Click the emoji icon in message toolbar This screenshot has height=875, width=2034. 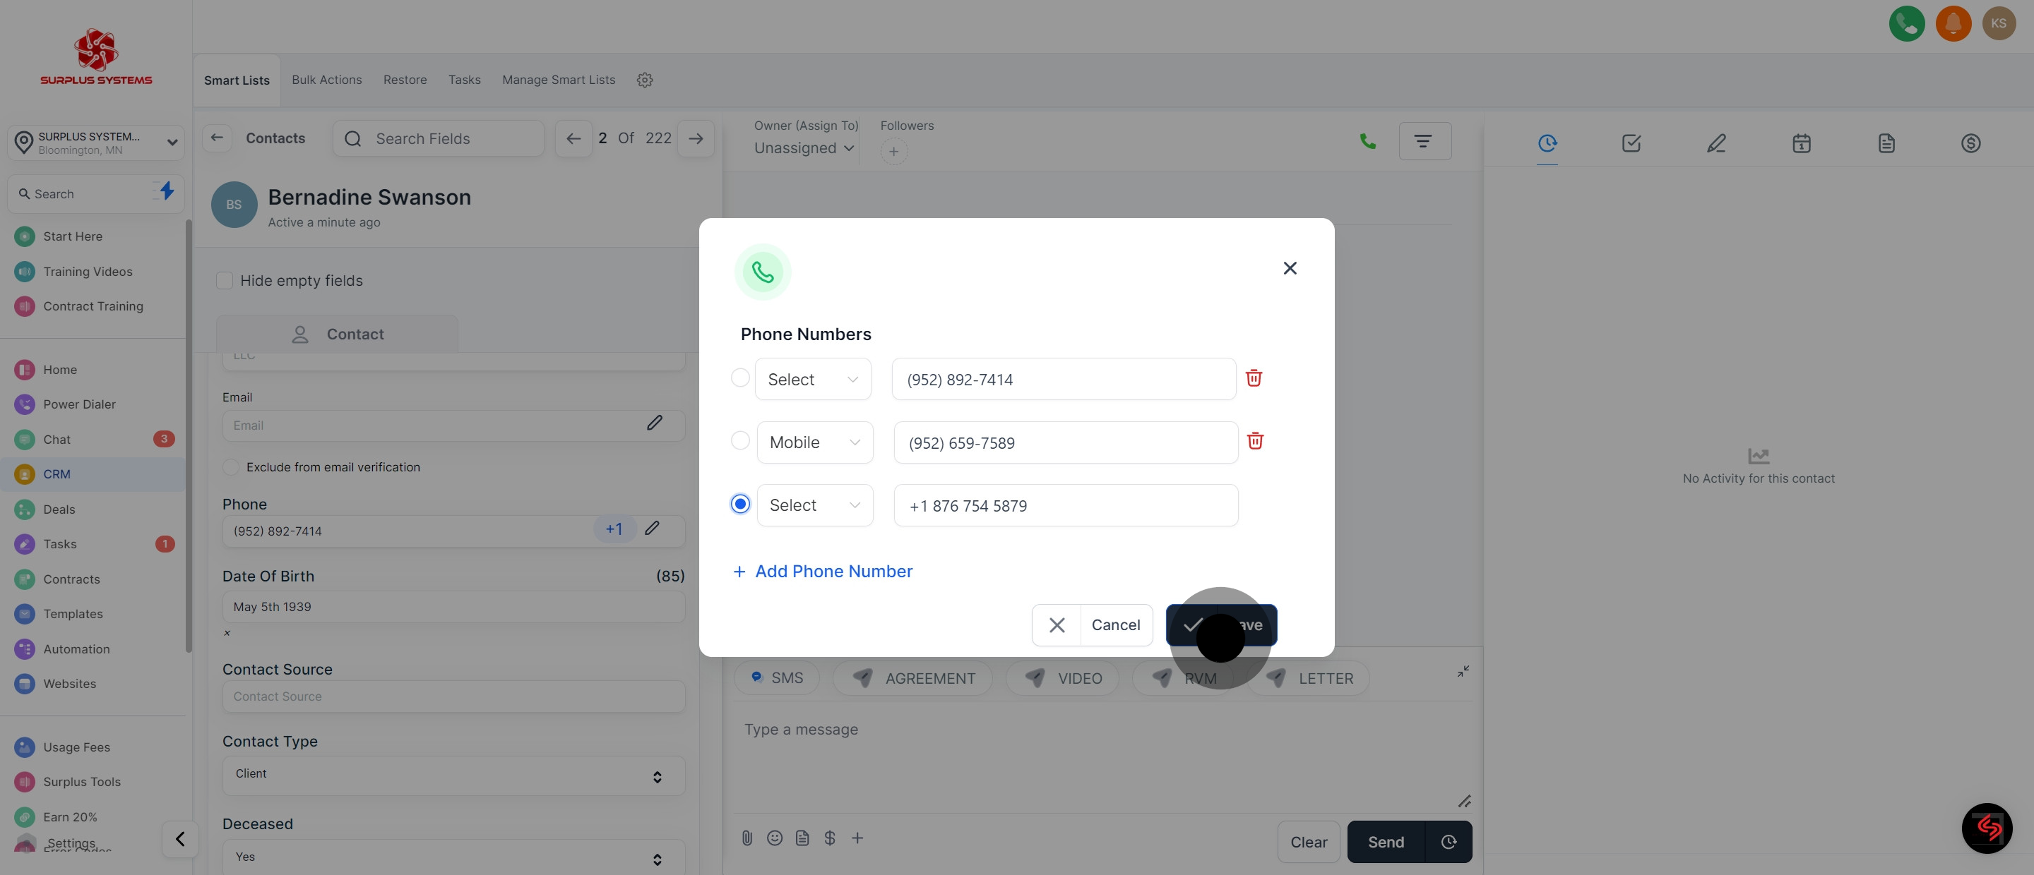coord(775,838)
